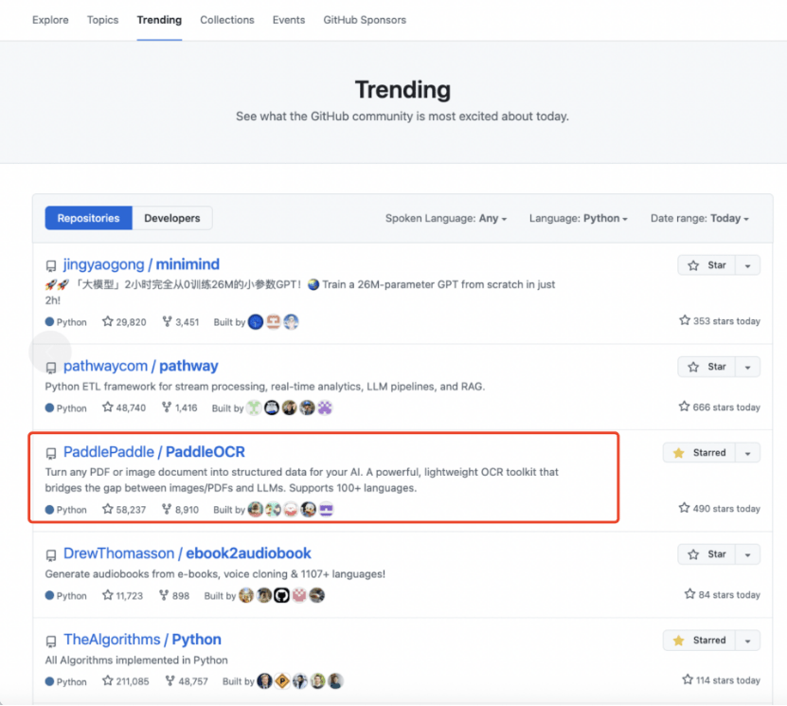Open the Topics tab

102,20
